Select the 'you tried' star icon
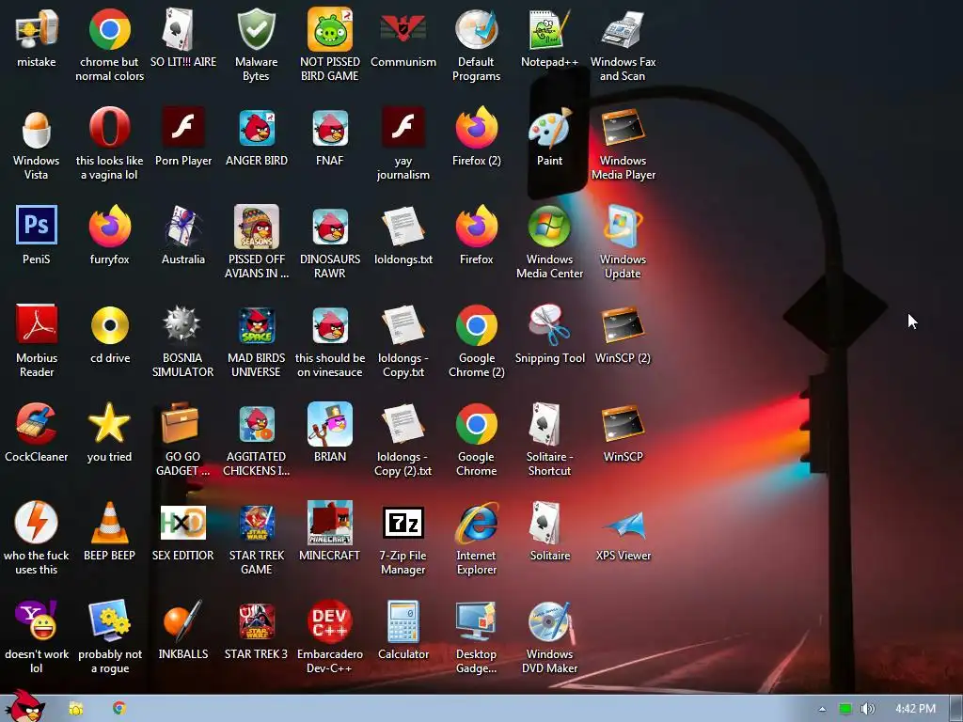 (109, 424)
